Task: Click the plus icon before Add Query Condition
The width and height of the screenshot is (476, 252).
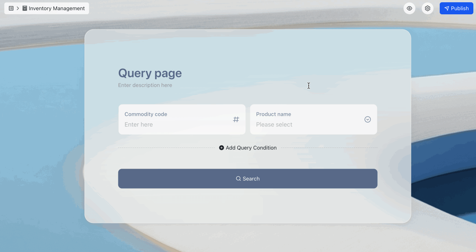Action: coord(221,148)
